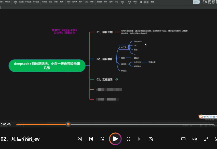Collapse the AI工具 branch circle
Image resolution: width=217 pixels, height=149 pixels.
(129, 47)
